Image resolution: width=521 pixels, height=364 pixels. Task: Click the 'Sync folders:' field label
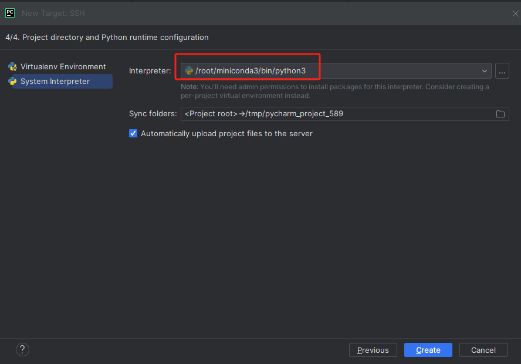click(153, 114)
